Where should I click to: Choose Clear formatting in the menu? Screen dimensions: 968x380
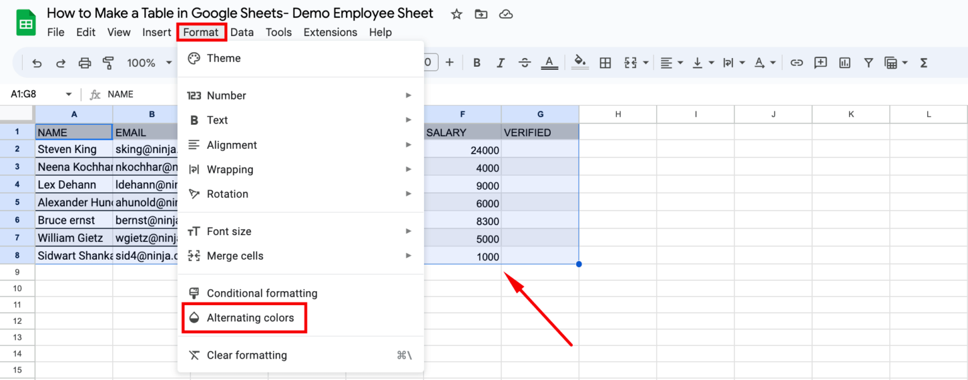pyautogui.click(x=247, y=355)
